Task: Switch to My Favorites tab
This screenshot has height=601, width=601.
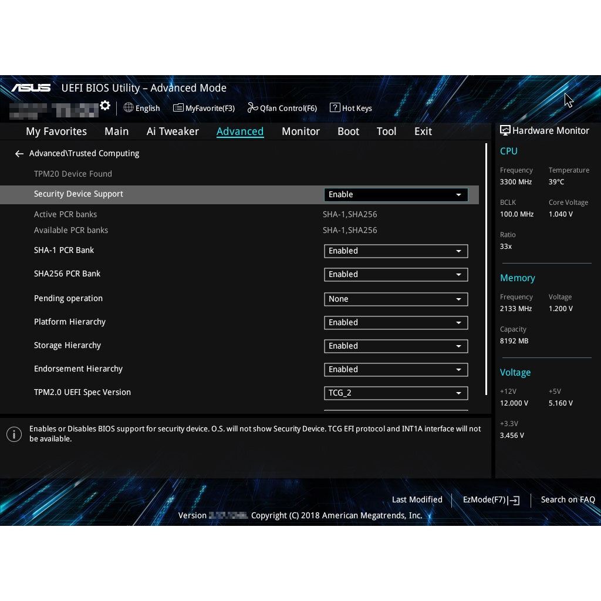Action: (x=56, y=131)
